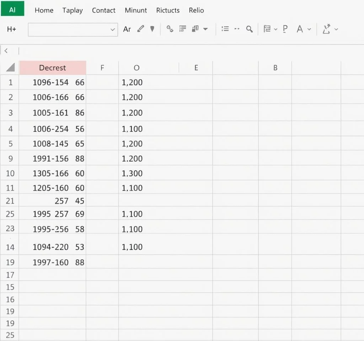Select the cell containing 1,300
Image resolution: width=364 pixels, height=341 pixels.
[132, 173]
